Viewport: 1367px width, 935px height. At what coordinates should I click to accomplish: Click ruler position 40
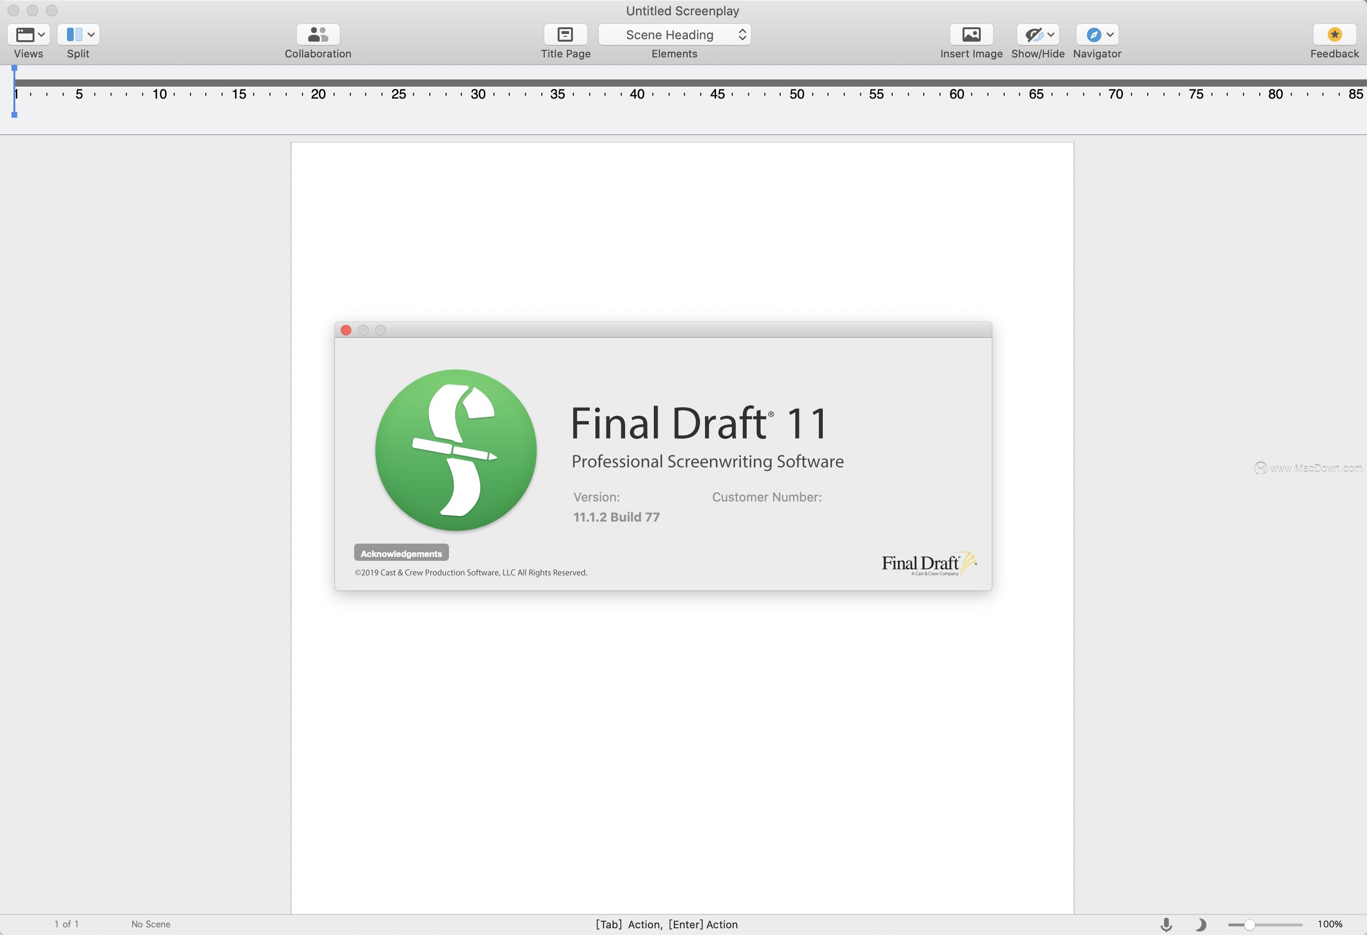point(637,94)
